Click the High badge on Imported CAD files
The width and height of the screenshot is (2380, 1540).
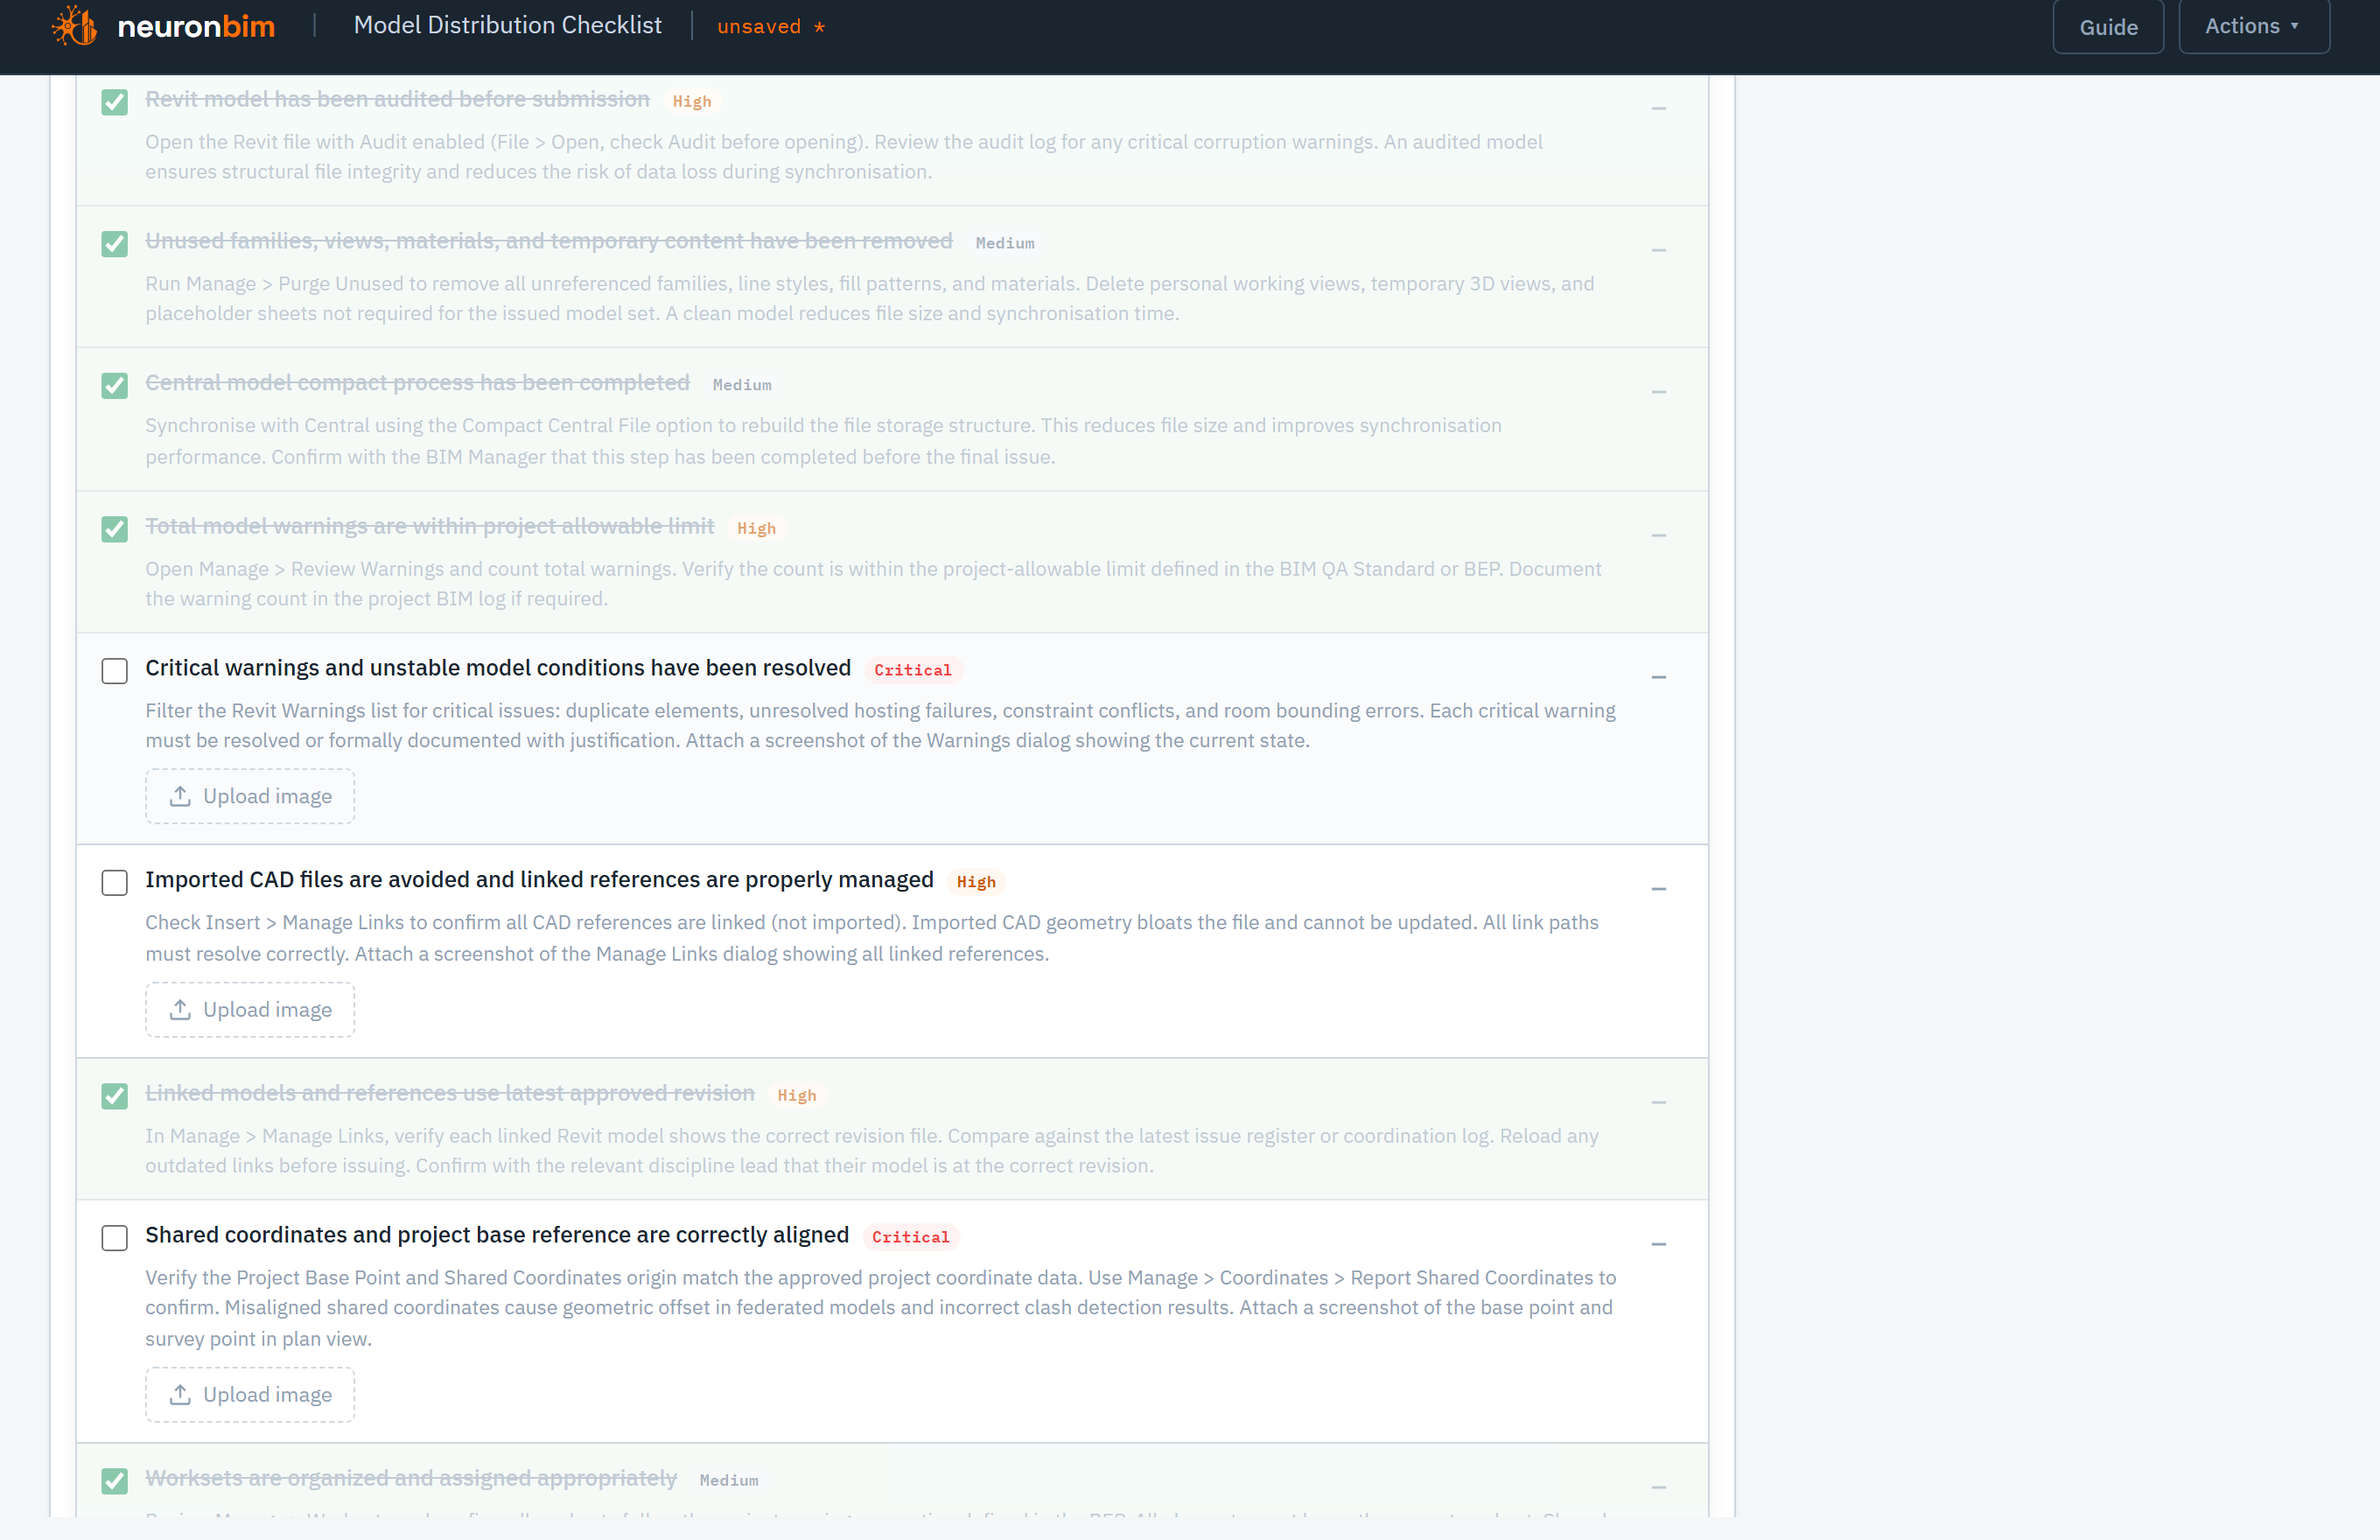(x=976, y=883)
